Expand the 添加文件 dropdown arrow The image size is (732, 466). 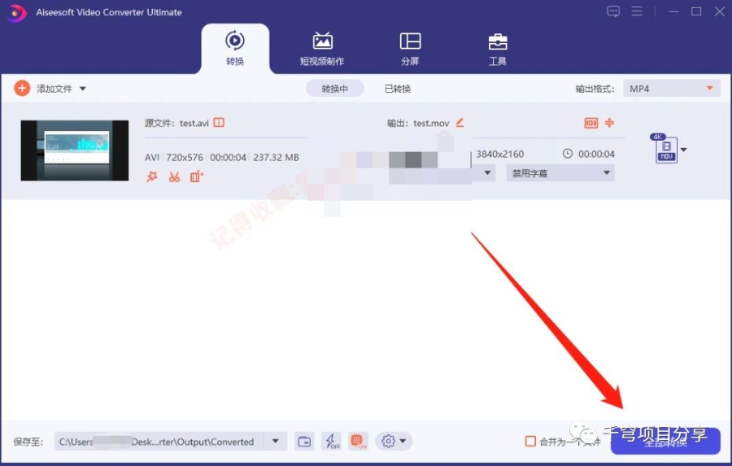pos(83,89)
